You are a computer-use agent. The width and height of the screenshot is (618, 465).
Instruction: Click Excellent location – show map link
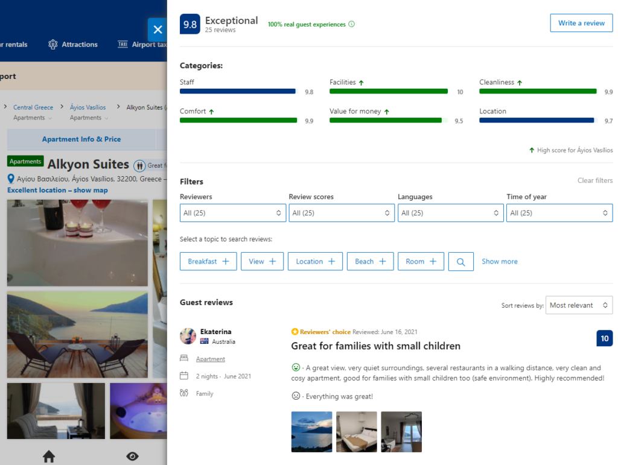pos(57,190)
